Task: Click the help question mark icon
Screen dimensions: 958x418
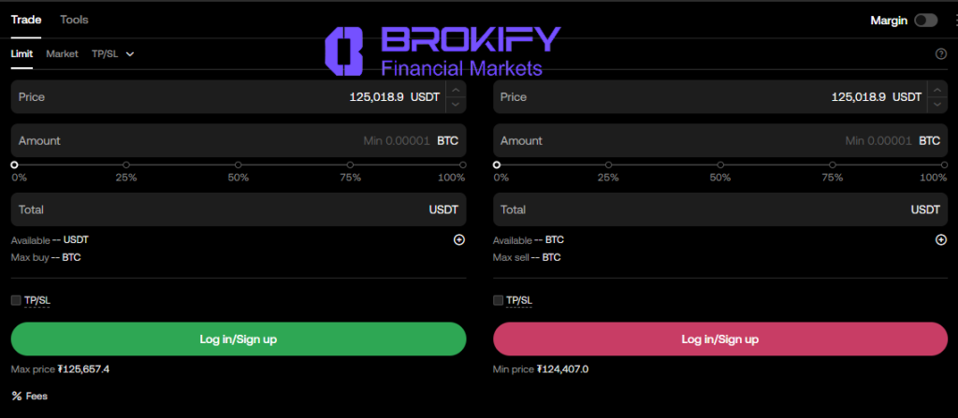Action: click(941, 53)
